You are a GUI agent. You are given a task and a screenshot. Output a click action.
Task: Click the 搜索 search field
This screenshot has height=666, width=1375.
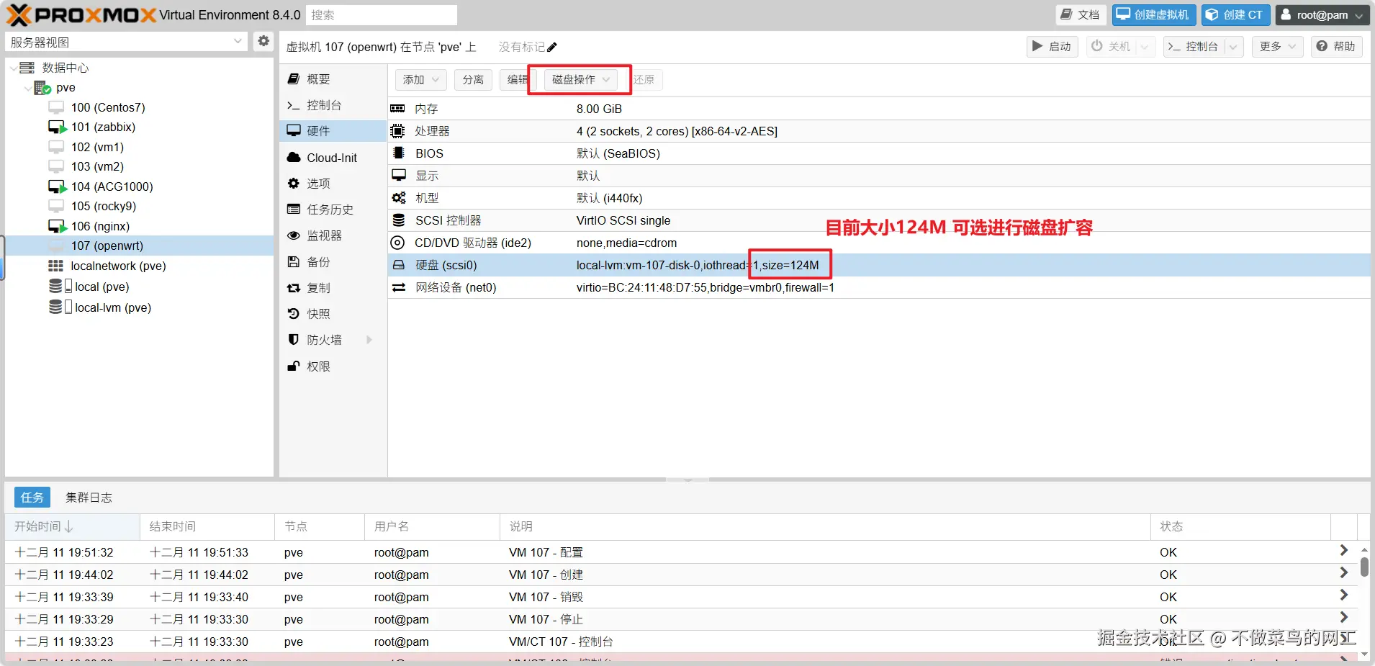(x=382, y=15)
